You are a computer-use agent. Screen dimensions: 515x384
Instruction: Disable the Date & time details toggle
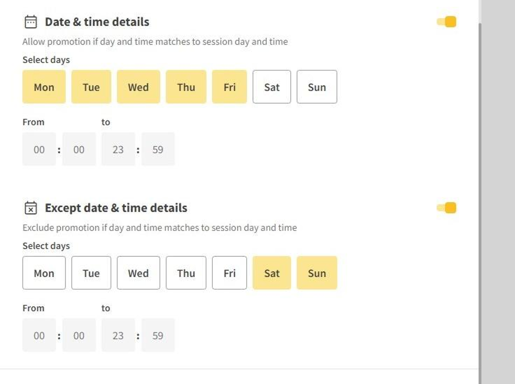pyautogui.click(x=446, y=22)
